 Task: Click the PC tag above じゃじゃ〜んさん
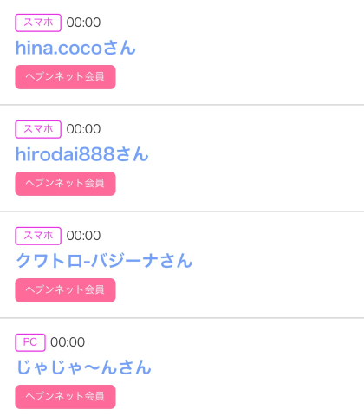[x=30, y=342]
